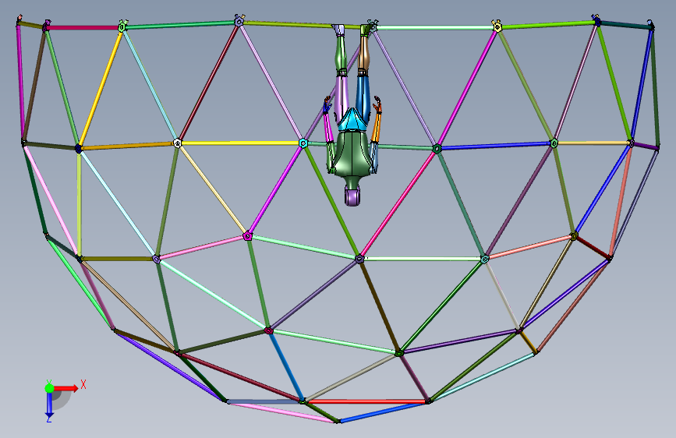Select the crimson horizontal strut on the top rim
The height and width of the screenshot is (438, 676).
coord(83,27)
